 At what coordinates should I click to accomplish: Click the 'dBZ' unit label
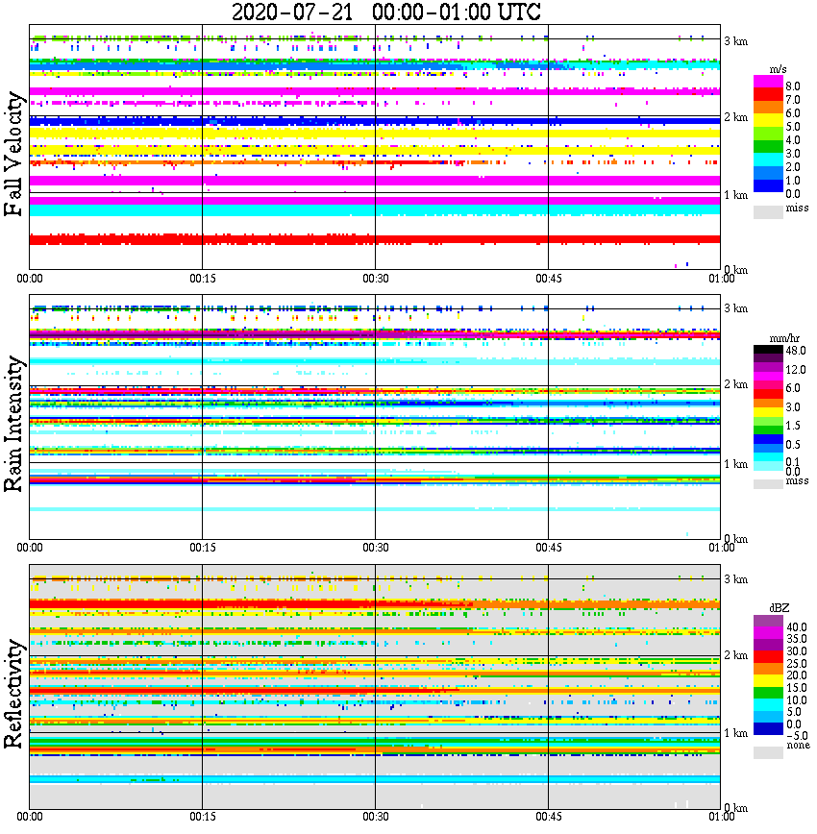coord(780,608)
